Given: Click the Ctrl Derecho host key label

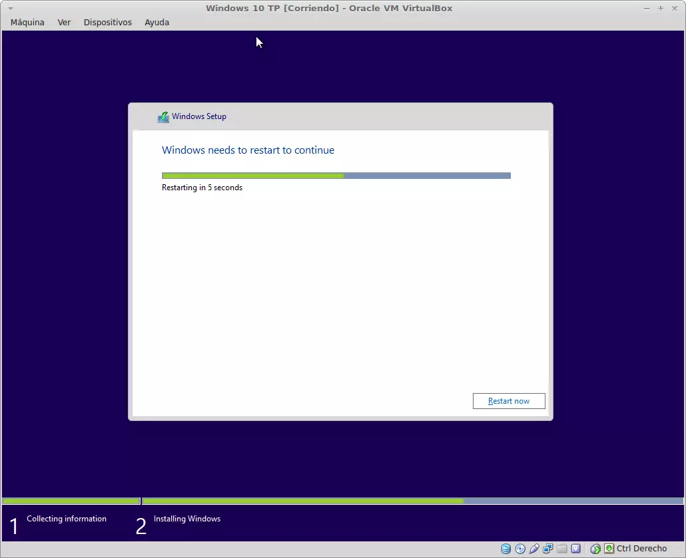Looking at the screenshot, I should point(641,549).
